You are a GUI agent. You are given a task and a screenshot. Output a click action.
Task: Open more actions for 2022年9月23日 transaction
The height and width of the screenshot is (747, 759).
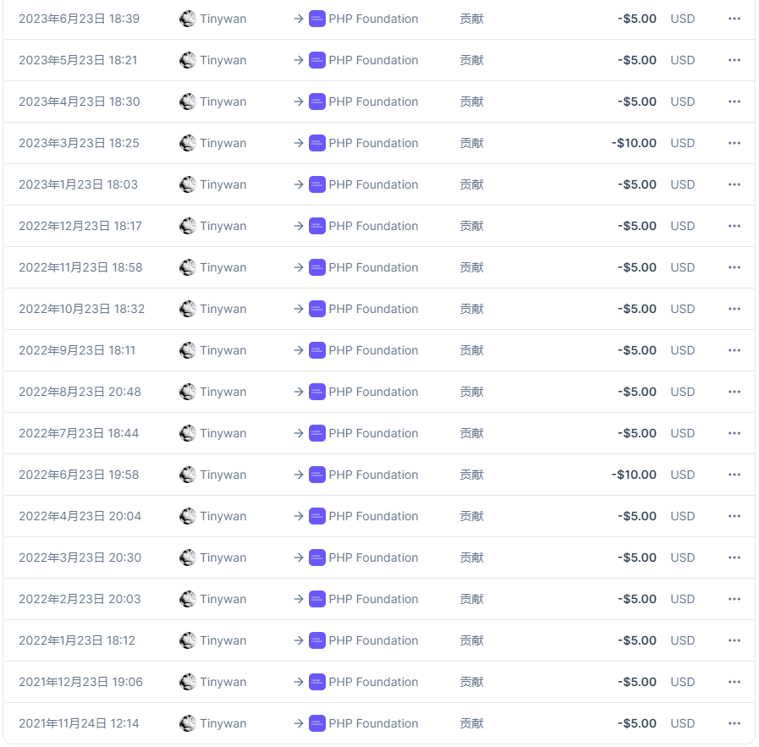pos(734,350)
